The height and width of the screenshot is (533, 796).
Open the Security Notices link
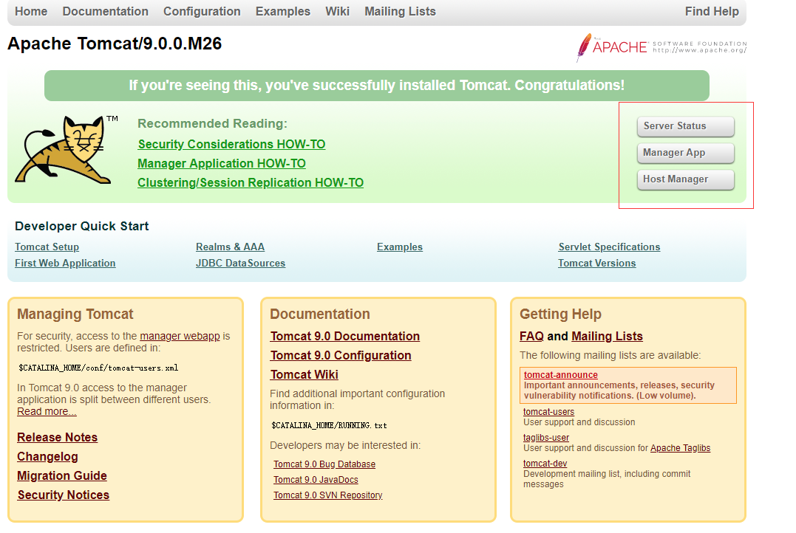tap(64, 495)
